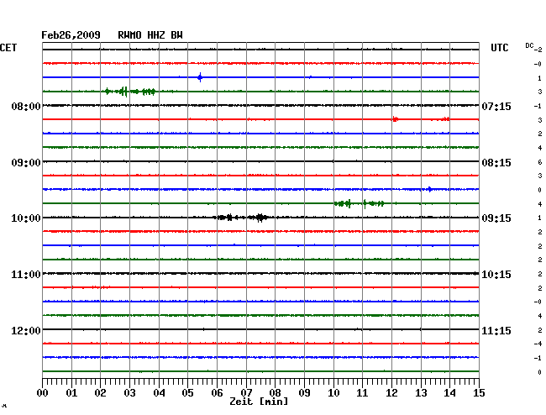The height and width of the screenshot is (415, 546).
Task: Select minute tick label 12 on time axis
Action: (x=391, y=393)
